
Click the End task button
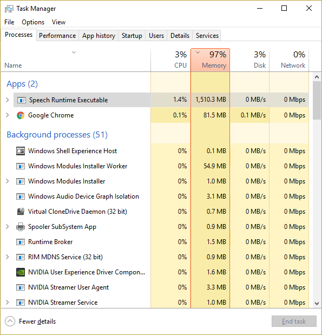pos(294,321)
